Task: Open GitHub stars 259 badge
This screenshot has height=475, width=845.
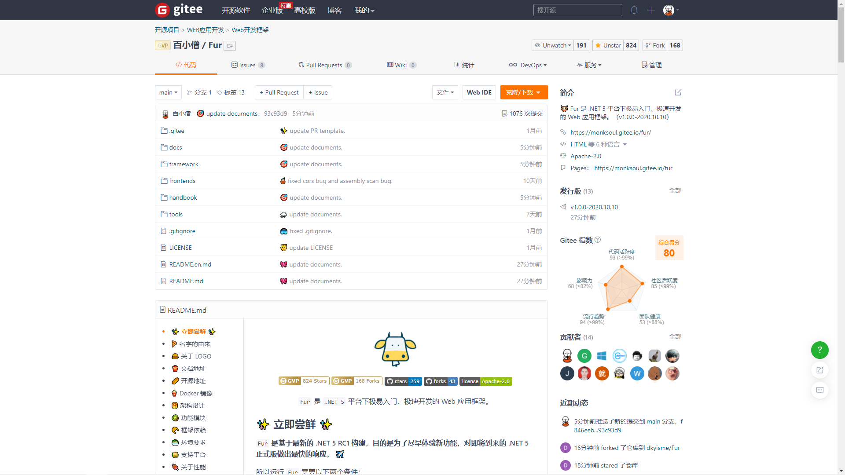Action: (403, 381)
